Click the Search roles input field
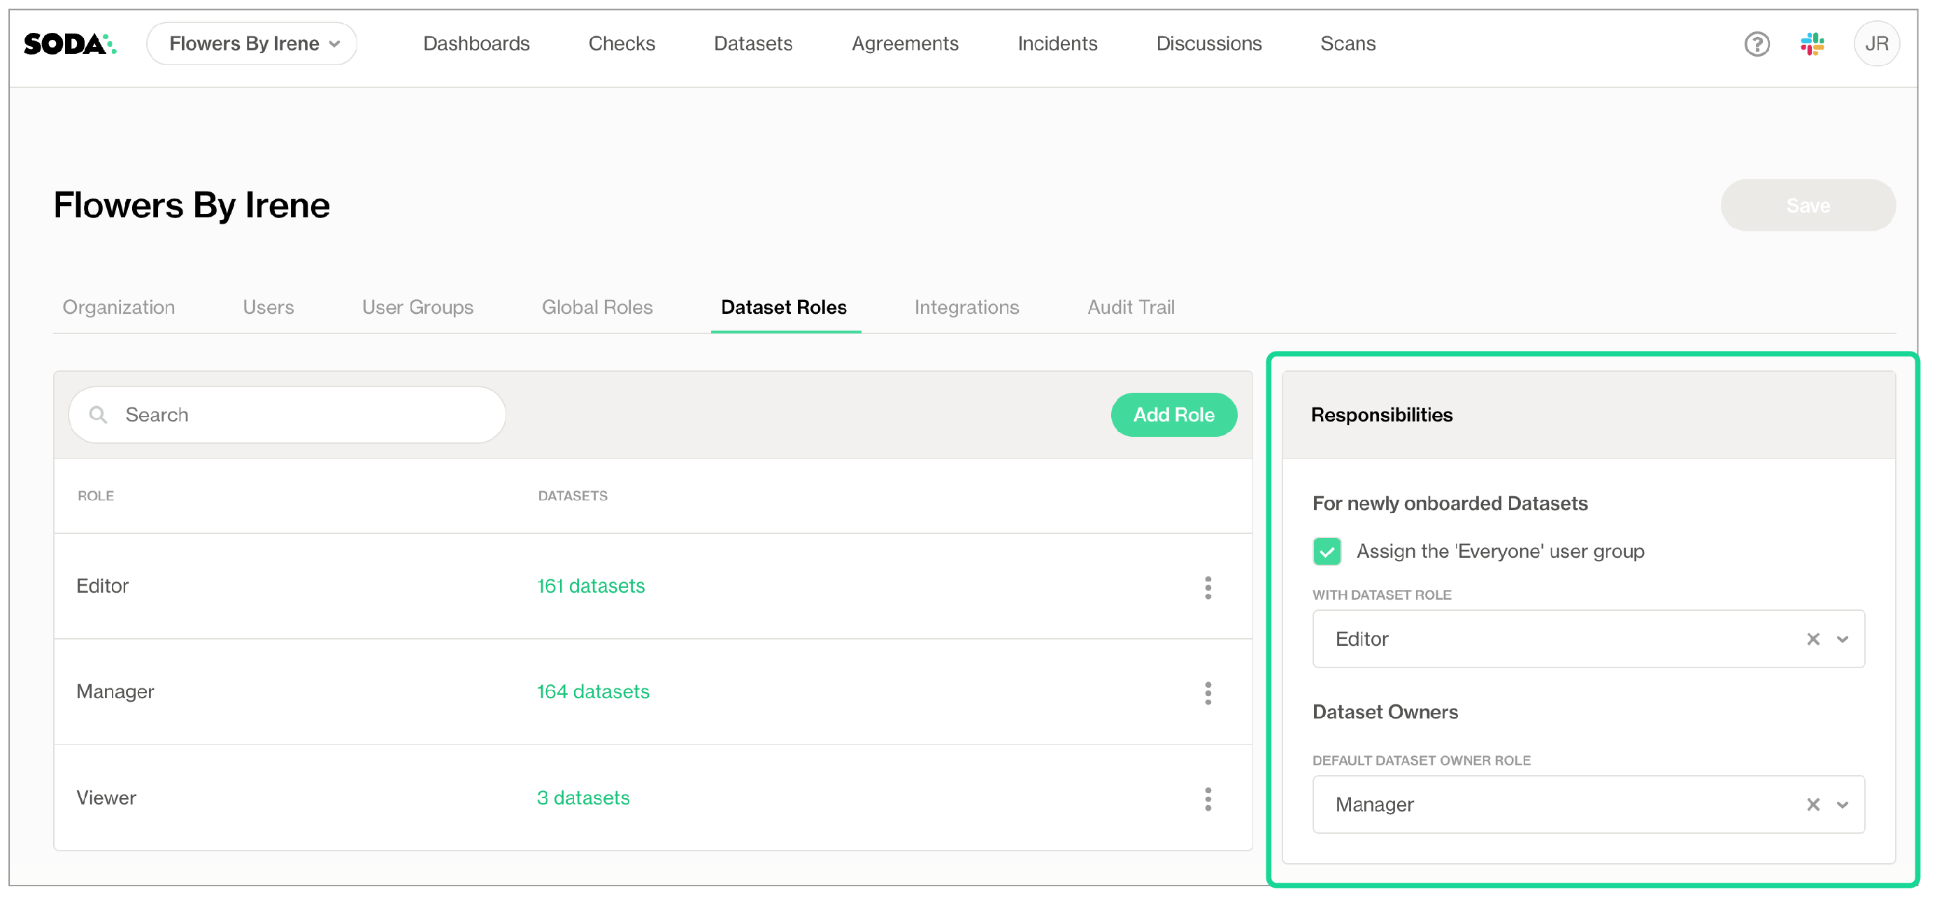This screenshot has width=1937, height=903. click(301, 414)
